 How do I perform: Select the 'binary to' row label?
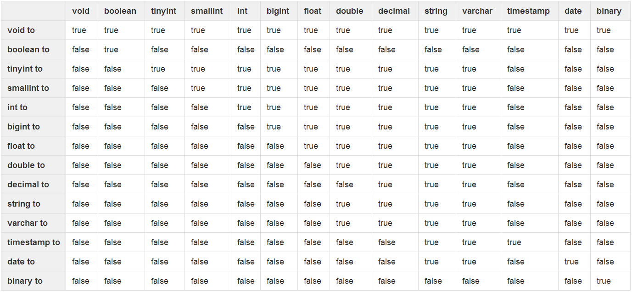pos(25,281)
